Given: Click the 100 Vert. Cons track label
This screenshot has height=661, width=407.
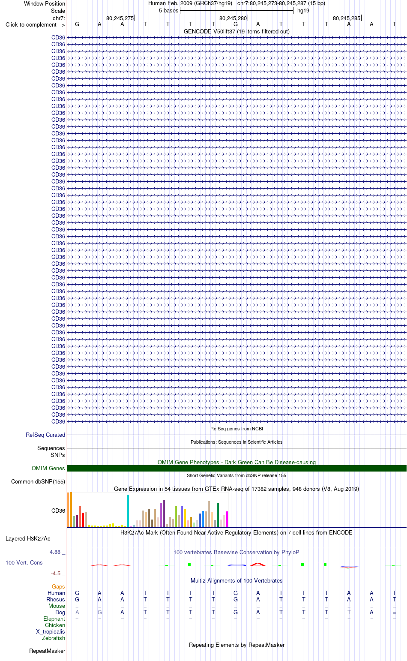Looking at the screenshot, I should coord(24,562).
